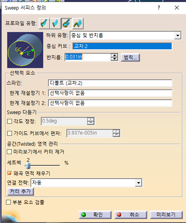Click the question mark help icon
This screenshot has width=186, height=223.
coord(159,8)
